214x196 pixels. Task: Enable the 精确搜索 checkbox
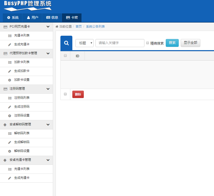[x=147, y=43]
